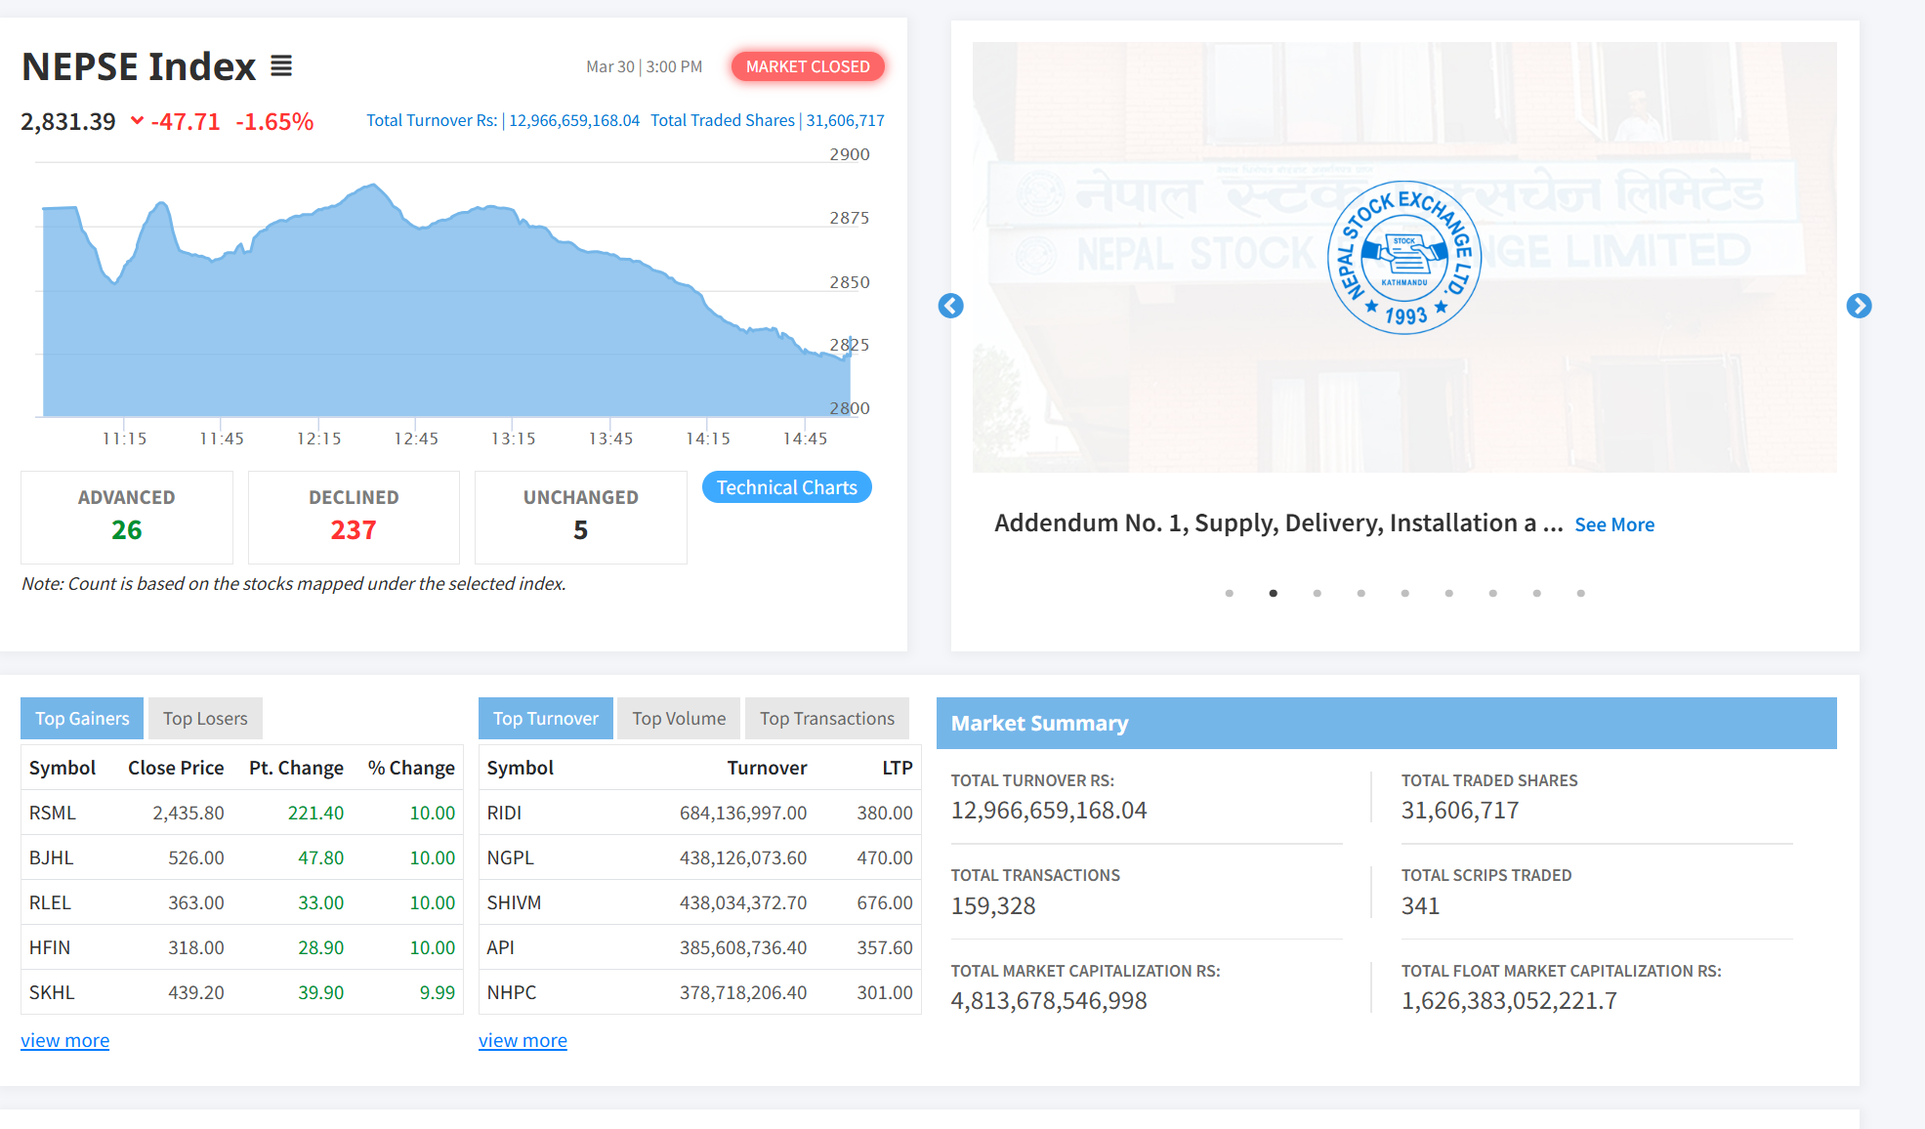This screenshot has height=1129, width=1925.
Task: Click the Nepal Stock Exchange 1993 logo
Action: 1404,258
